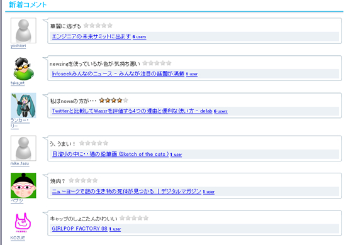Open the Infoseekみんなのニュース article link
The height and width of the screenshot is (245, 346).
click(118, 73)
